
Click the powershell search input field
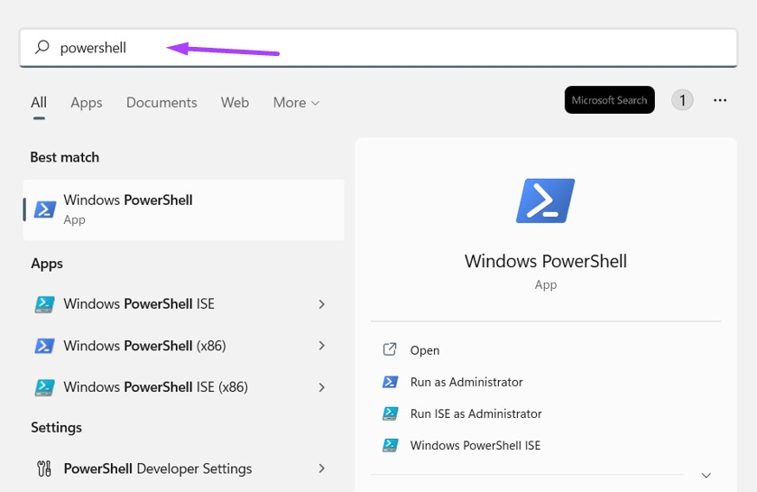[379, 47]
